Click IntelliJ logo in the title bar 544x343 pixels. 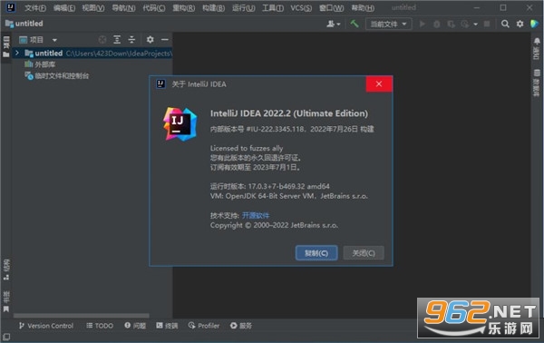click(11, 7)
